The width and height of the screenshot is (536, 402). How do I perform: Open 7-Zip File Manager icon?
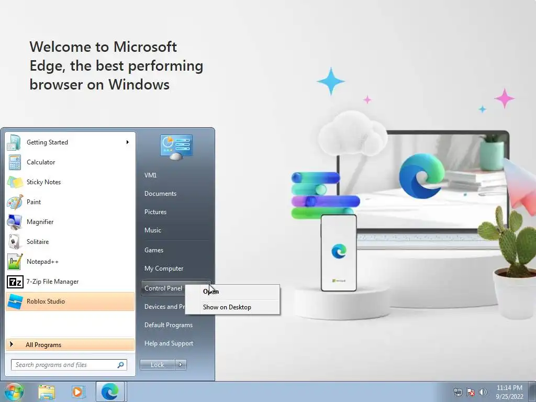pyautogui.click(x=15, y=282)
